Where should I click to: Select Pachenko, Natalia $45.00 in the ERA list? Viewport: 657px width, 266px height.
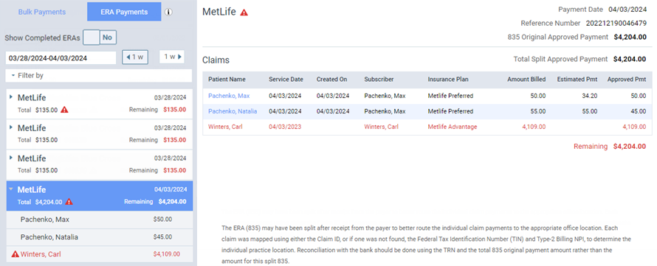pyautogui.click(x=100, y=237)
